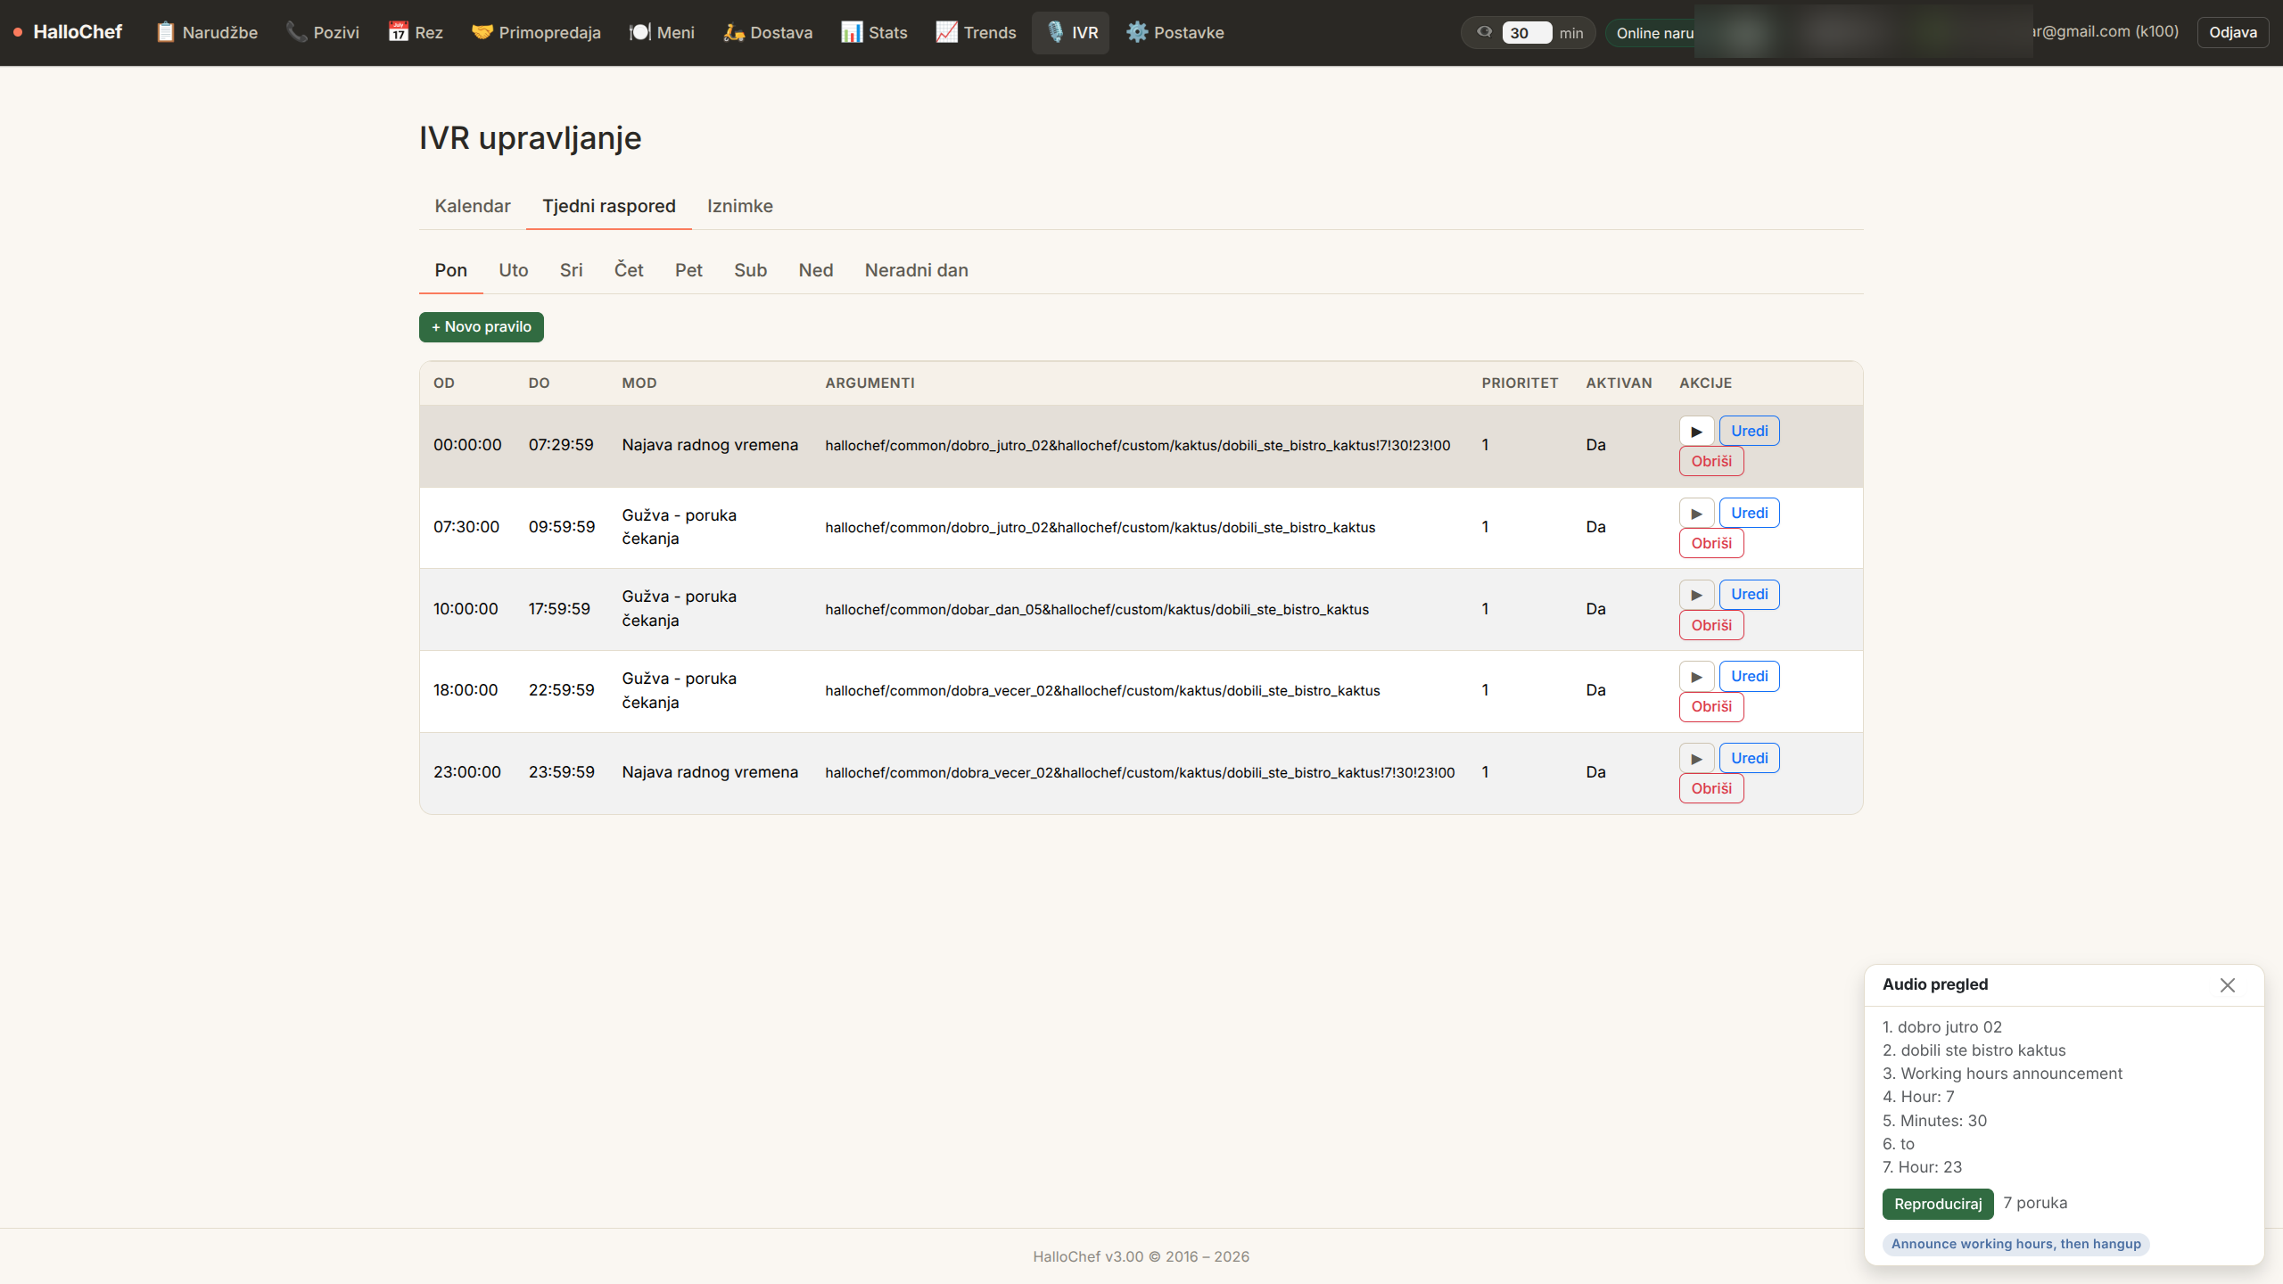
Task: Open Postavke gear icon settings
Action: 1136,32
